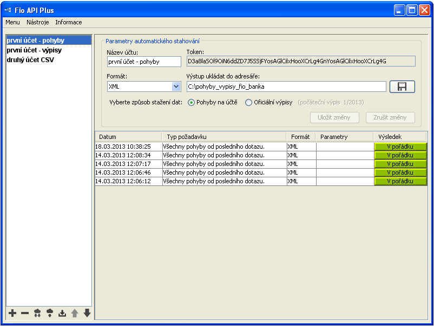This screenshot has height=326, width=434.
Task: Remove the selected account with the minus icon
Action: 25,313
